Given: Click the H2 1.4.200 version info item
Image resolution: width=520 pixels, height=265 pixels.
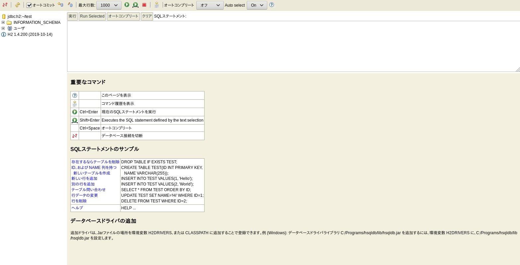Looking at the screenshot, I should point(30,34).
